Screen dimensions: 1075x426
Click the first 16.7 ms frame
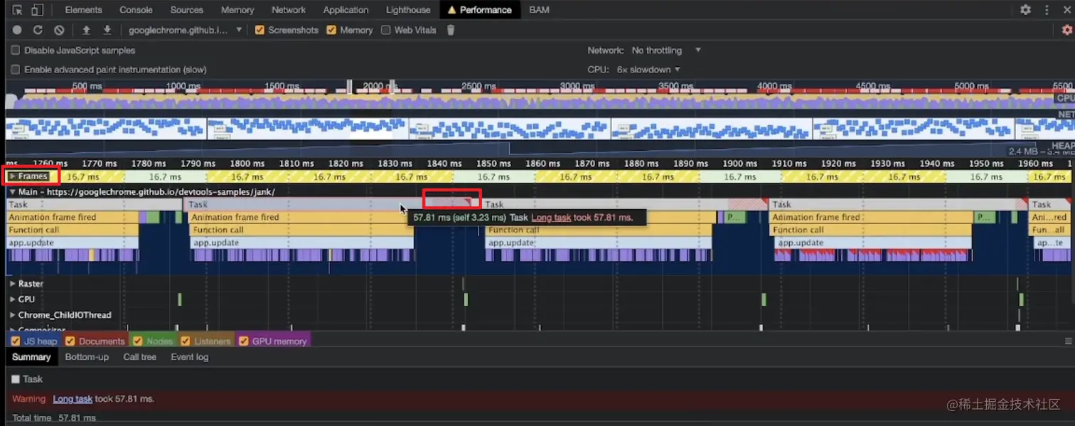click(83, 177)
